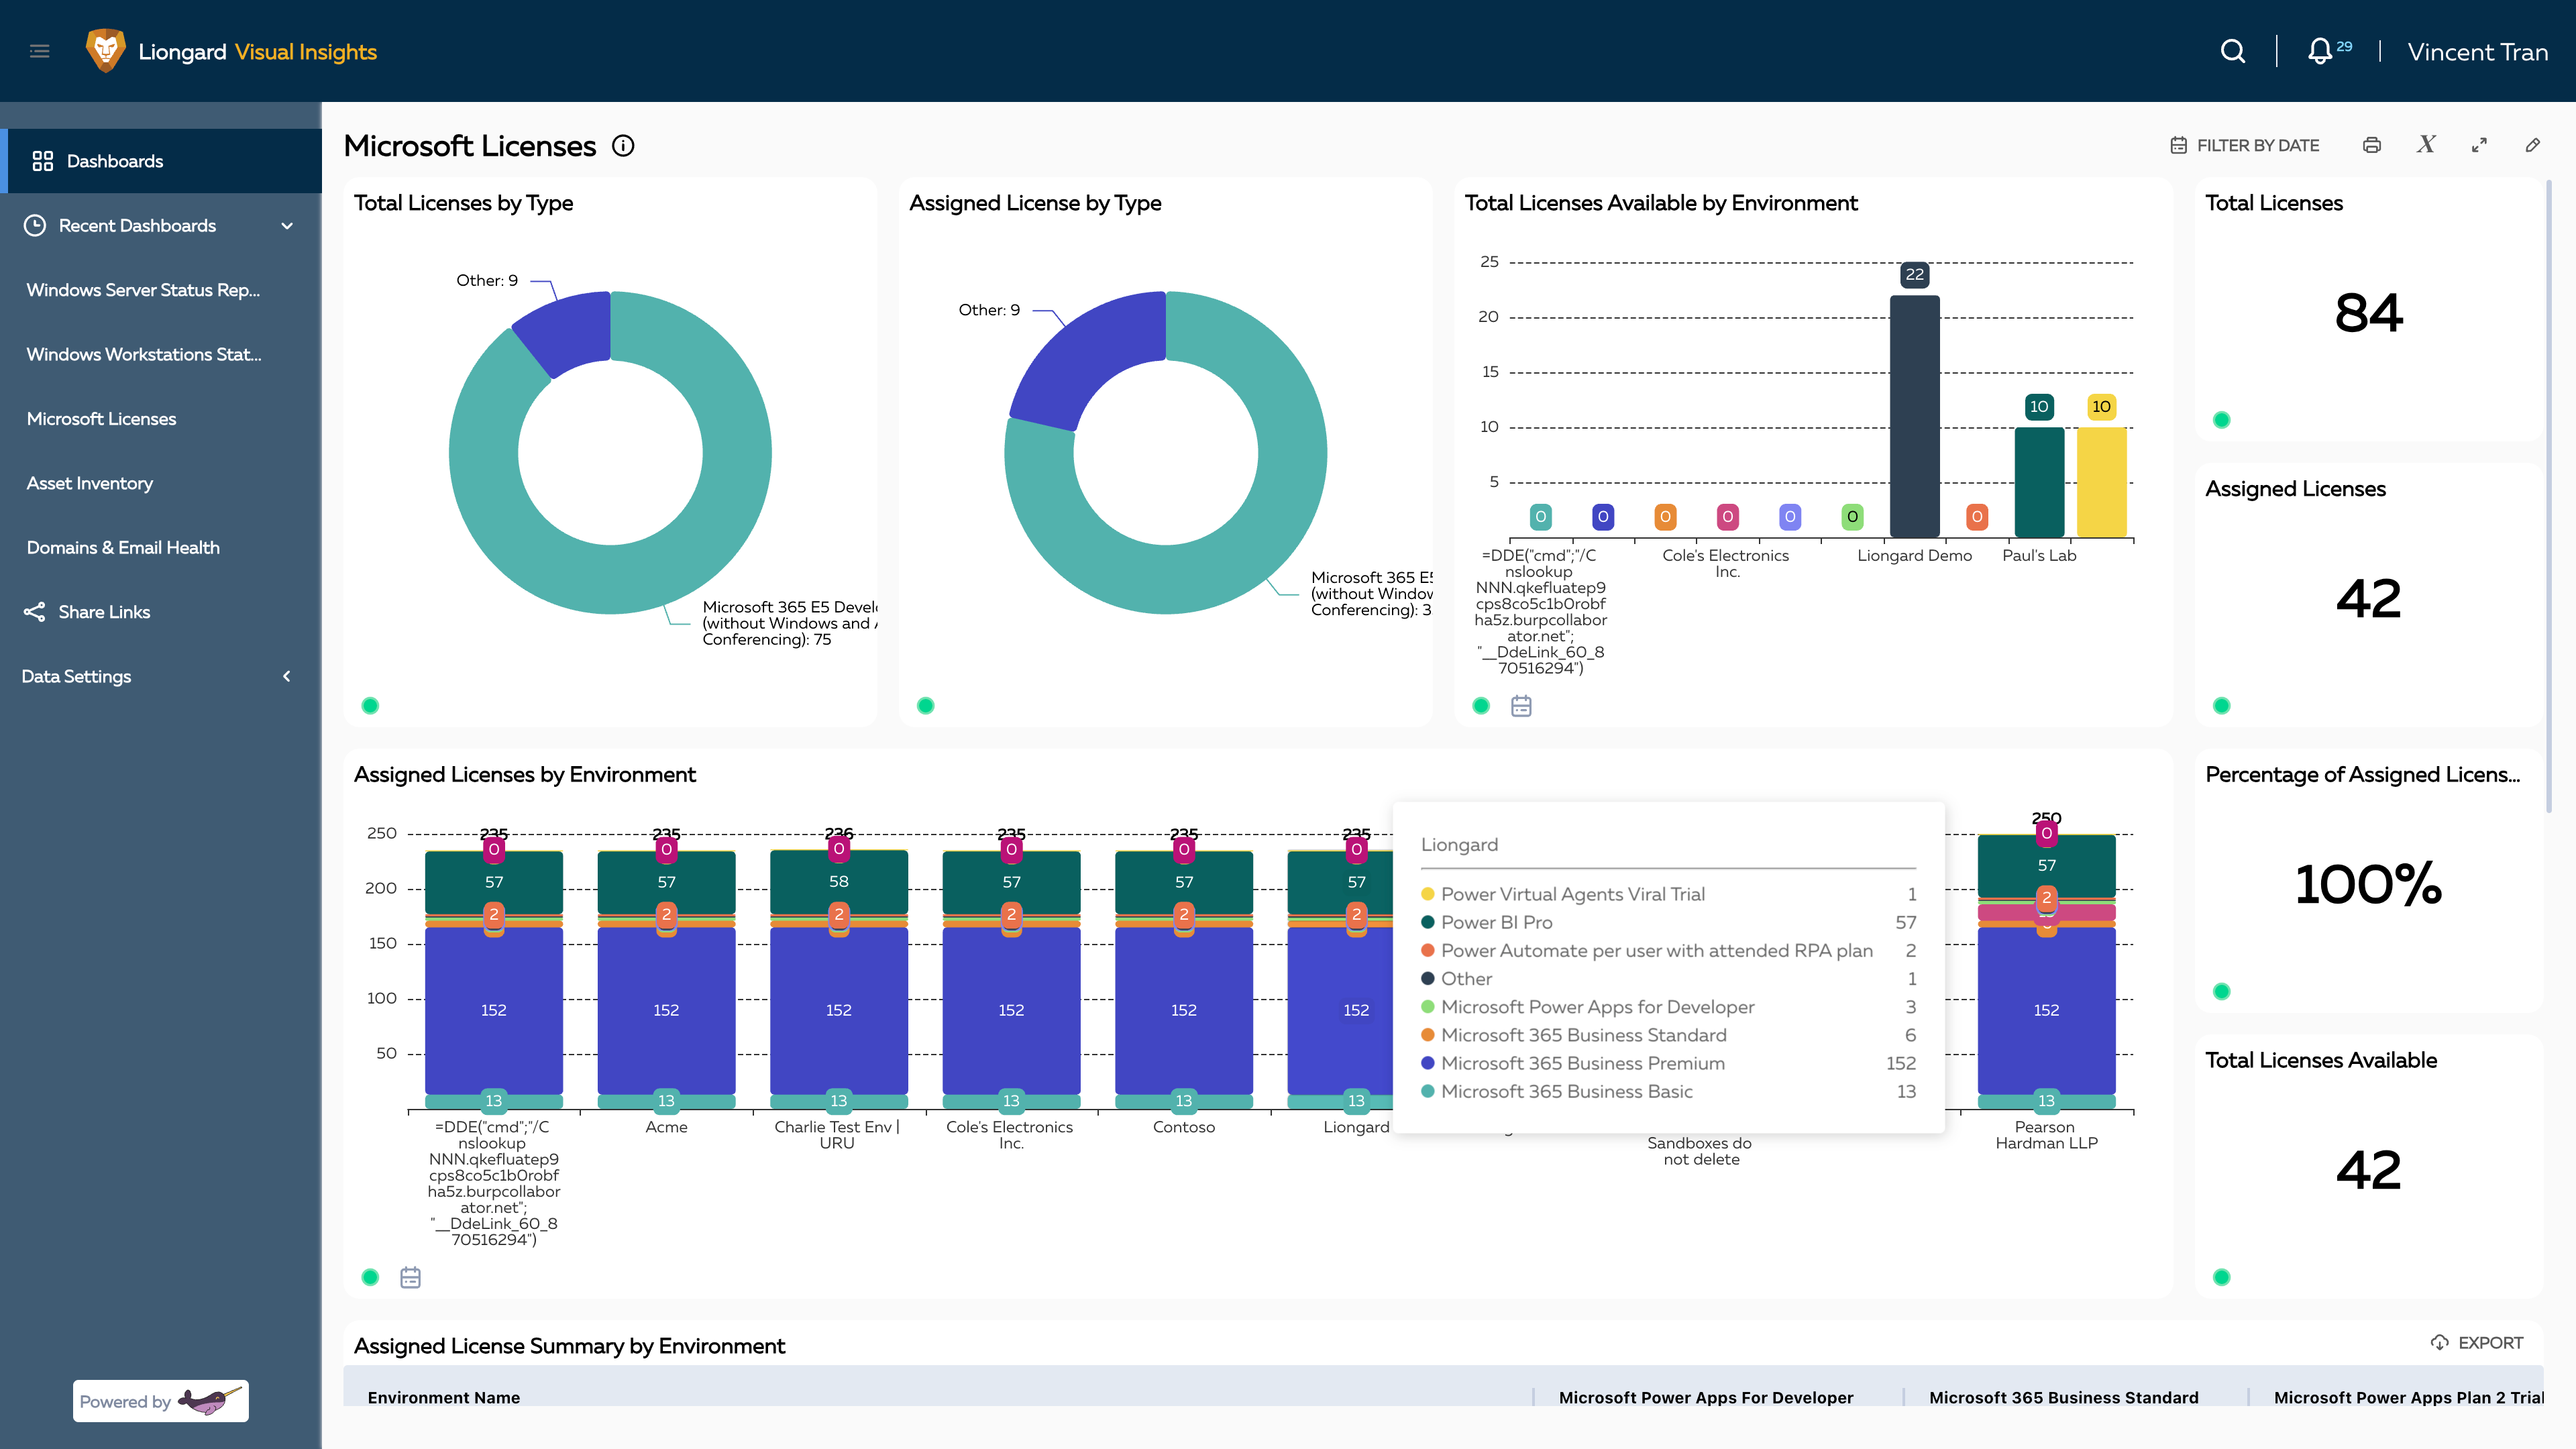Click green status dot in Assigned Licenses card
This screenshot has width=2576, height=1449.
pyautogui.click(x=2221, y=706)
